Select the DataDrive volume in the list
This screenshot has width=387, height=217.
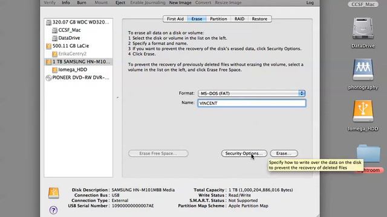point(79,38)
